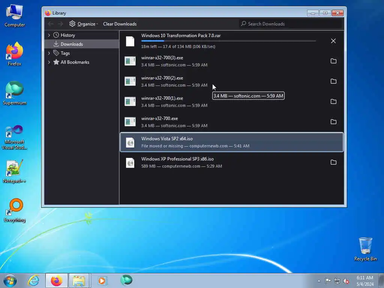
Task: Select the Windows Vista SP2 x64.iso entry
Action: click(232, 142)
